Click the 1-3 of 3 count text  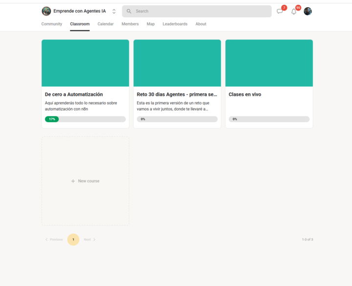click(308, 240)
